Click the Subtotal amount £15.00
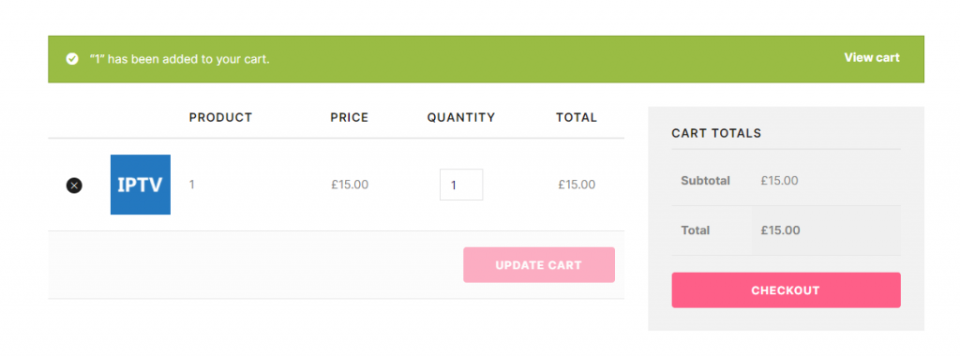The height and width of the screenshot is (356, 960). (x=779, y=181)
